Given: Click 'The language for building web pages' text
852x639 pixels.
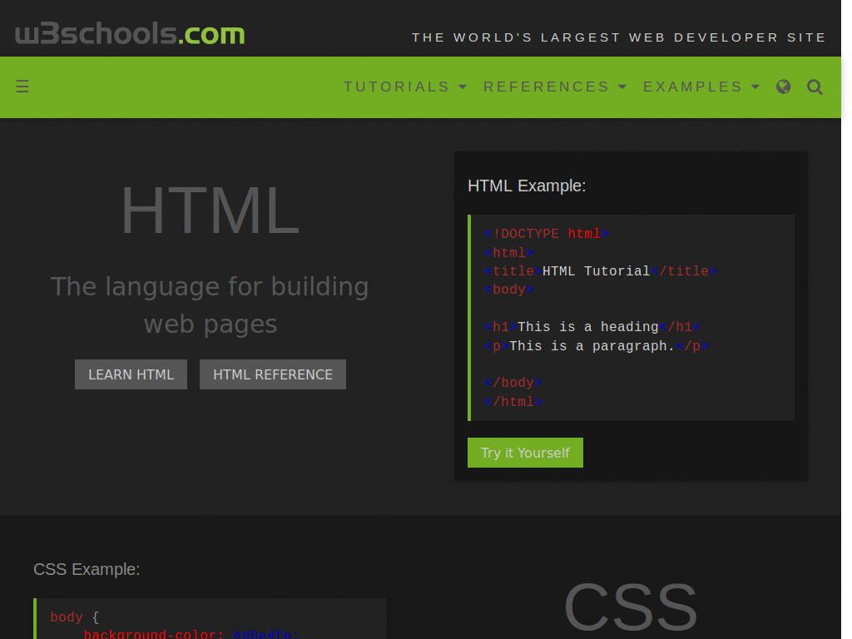Looking at the screenshot, I should (x=210, y=305).
